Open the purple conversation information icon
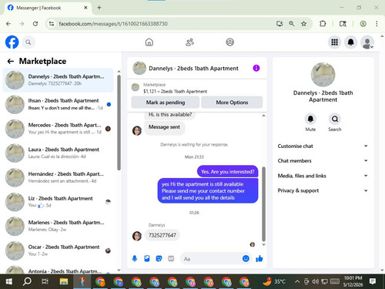 (x=256, y=68)
